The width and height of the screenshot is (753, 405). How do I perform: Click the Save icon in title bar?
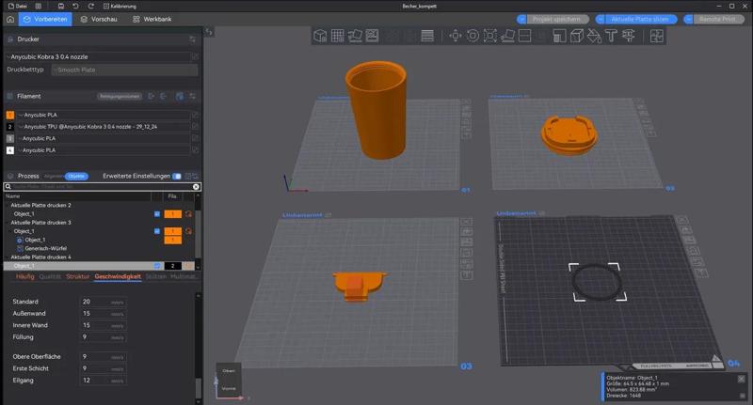click(60, 6)
